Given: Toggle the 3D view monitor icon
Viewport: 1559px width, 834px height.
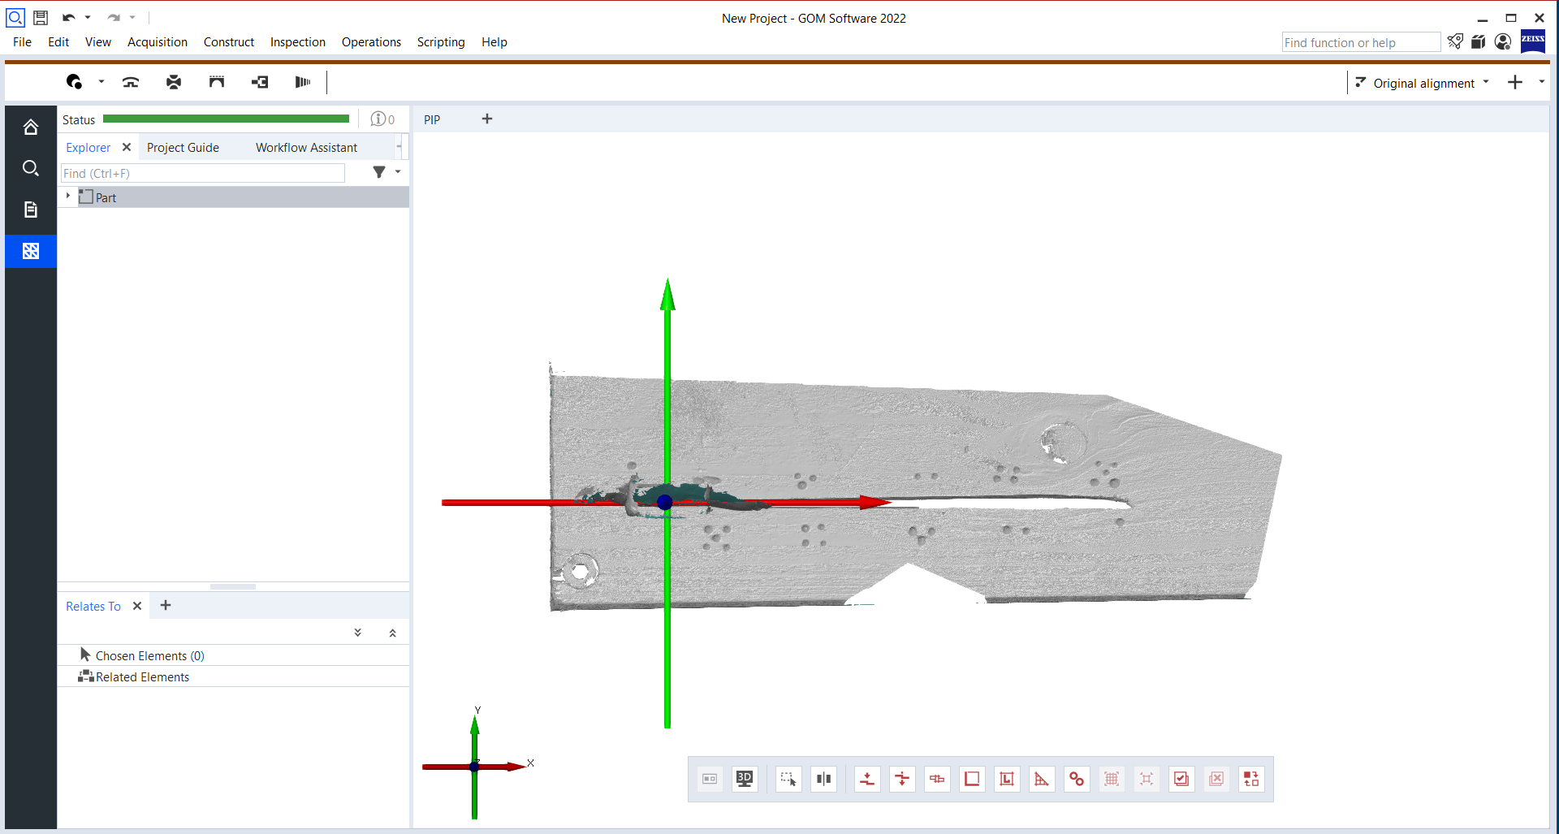Looking at the screenshot, I should [x=745, y=779].
